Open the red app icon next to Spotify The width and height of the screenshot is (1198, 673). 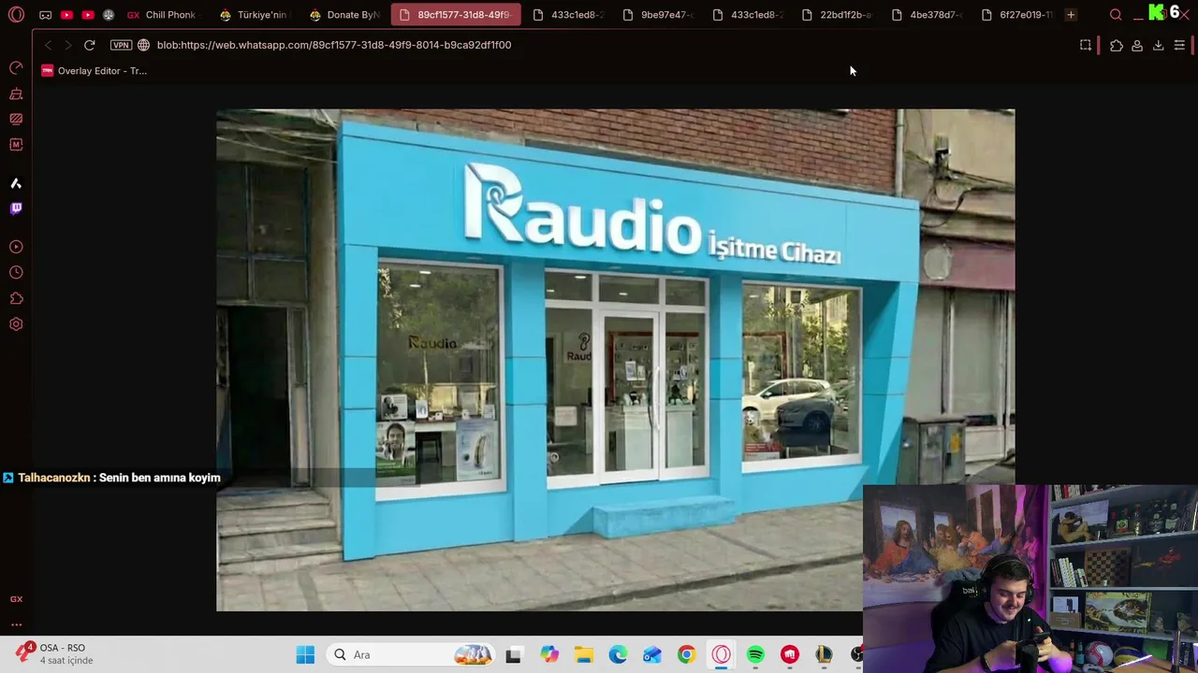click(x=790, y=654)
